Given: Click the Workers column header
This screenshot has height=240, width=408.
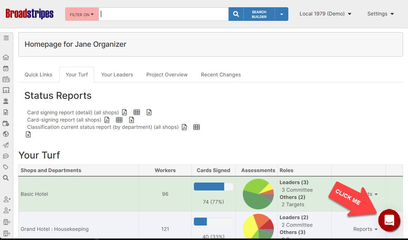Looking at the screenshot, I should tap(165, 171).
